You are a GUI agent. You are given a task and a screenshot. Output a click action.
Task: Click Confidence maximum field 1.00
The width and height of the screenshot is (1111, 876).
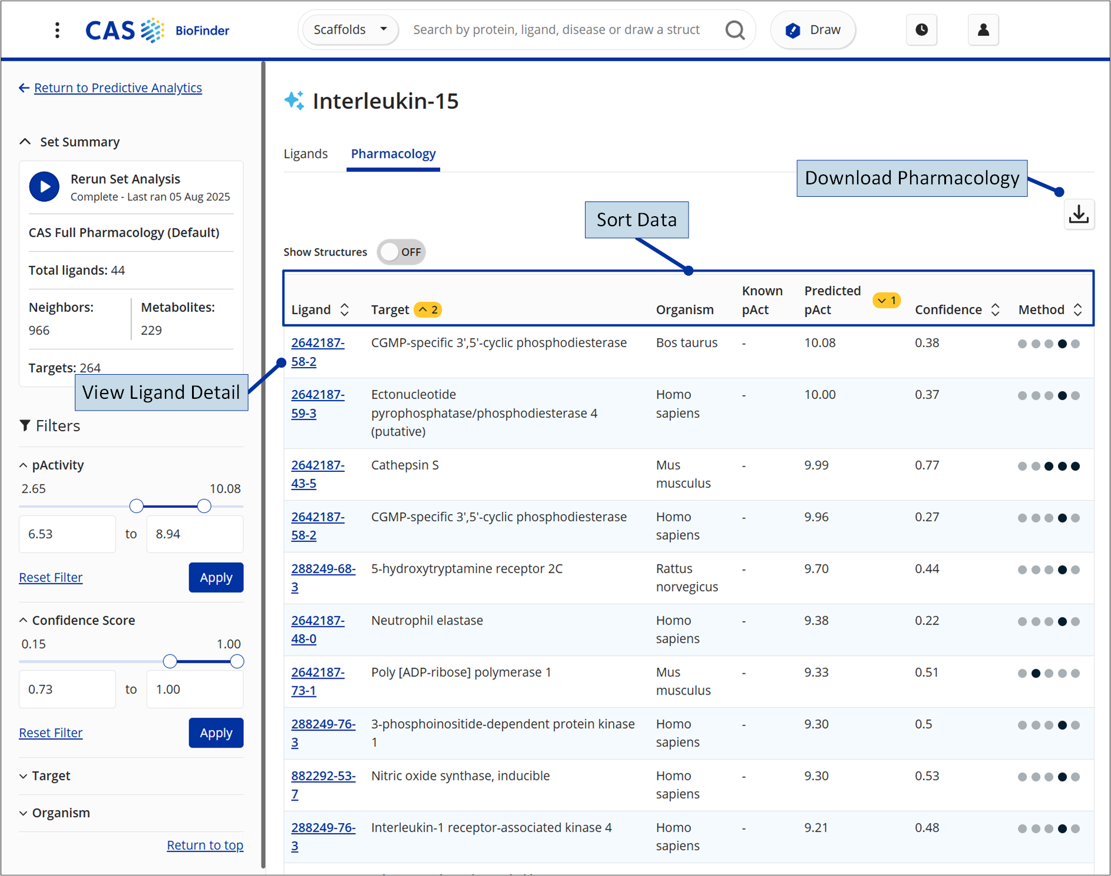(x=194, y=689)
